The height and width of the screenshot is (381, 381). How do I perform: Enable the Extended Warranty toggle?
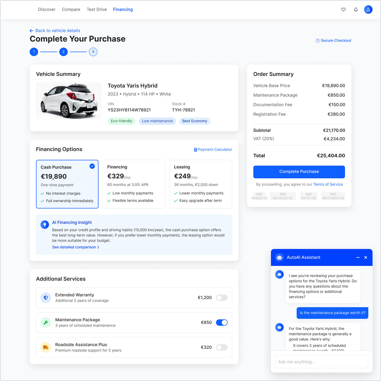[x=222, y=298]
